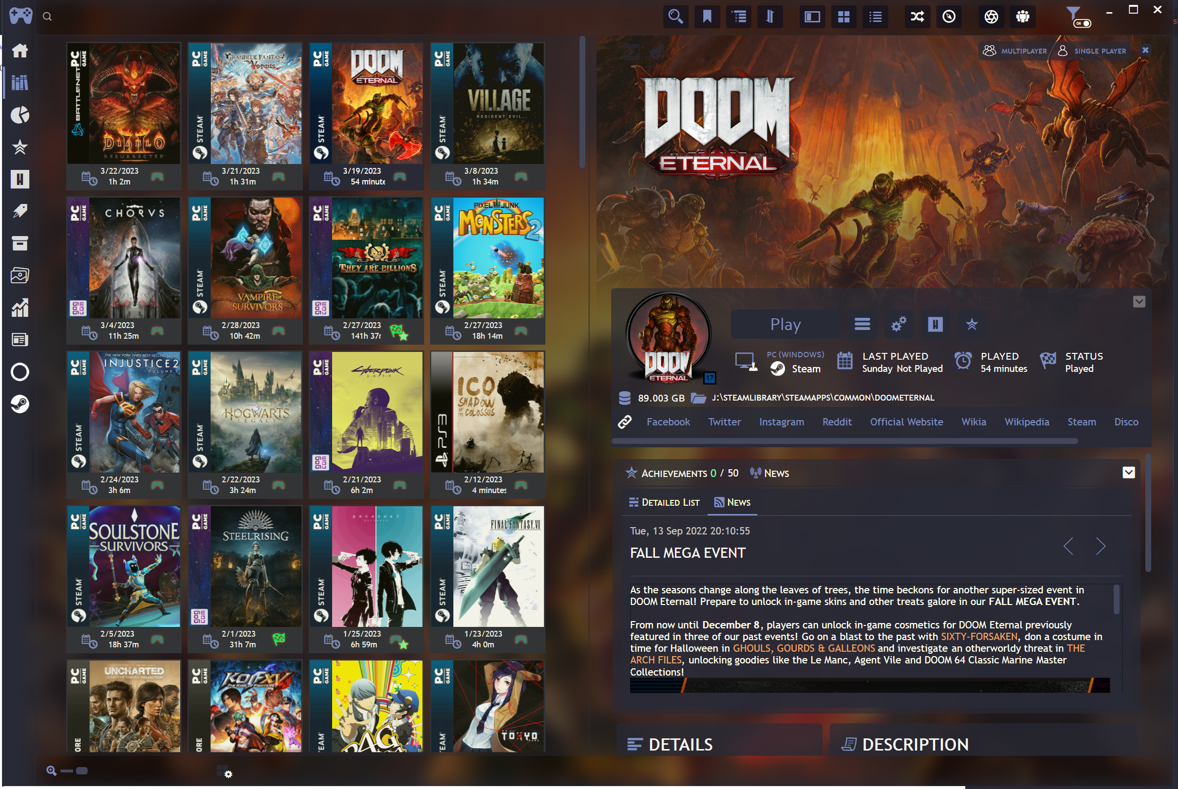This screenshot has width=1178, height=789.
Task: Open Steam section in left sidebar
Action: 19,404
